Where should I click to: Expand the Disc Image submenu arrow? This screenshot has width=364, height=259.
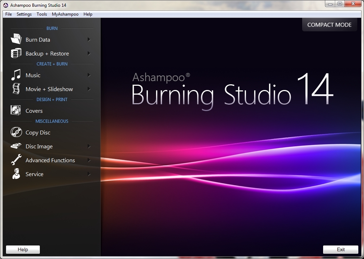pos(89,146)
